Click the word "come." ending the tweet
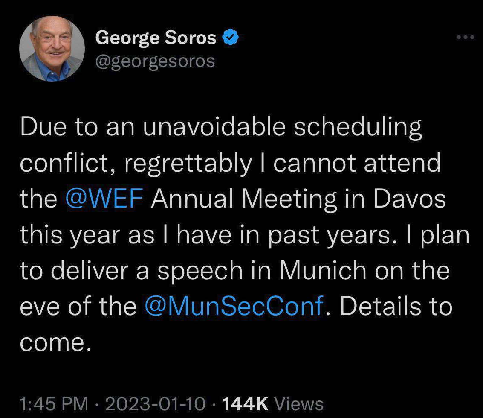Viewport: 483px width, 418px height. click(56, 342)
